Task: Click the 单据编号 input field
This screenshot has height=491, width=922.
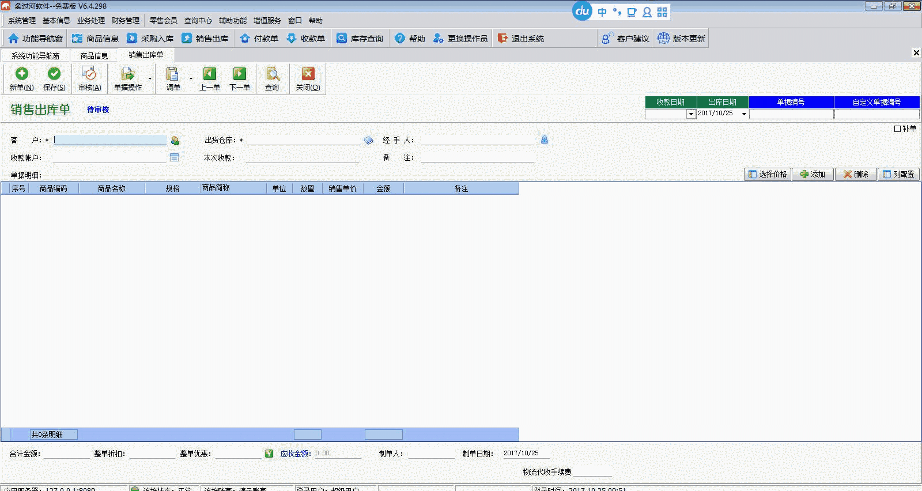Action: 791,114
